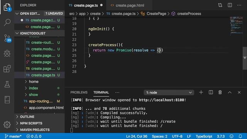Change language mode 'TypeScript'
Screen dimensions: 247x139
coord(204,136)
